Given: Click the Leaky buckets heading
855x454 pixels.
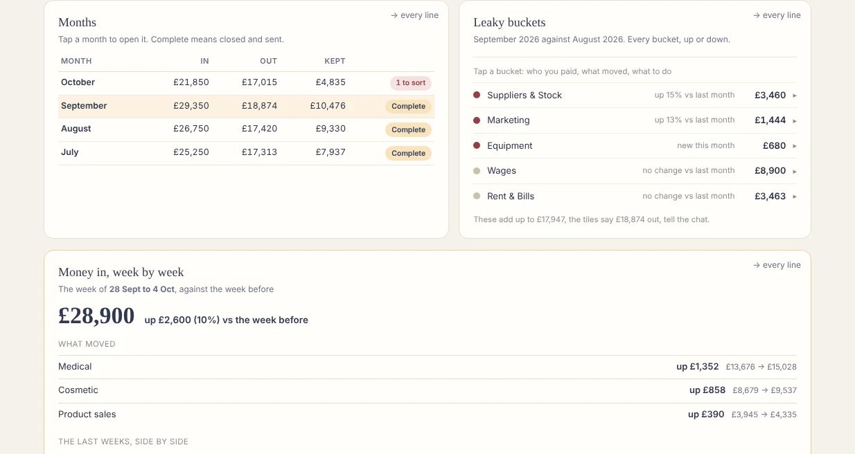Looking at the screenshot, I should pos(509,23).
